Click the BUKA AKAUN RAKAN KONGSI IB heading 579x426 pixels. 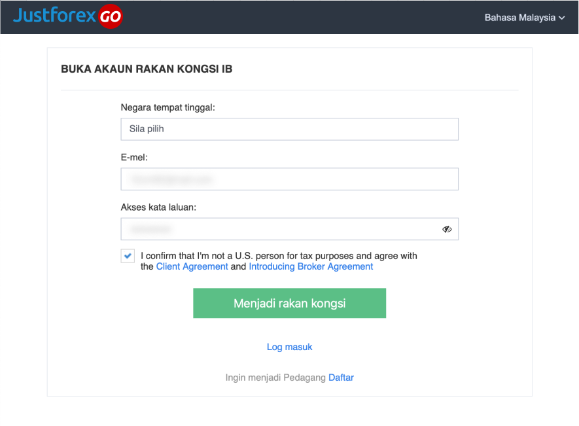[x=147, y=69]
